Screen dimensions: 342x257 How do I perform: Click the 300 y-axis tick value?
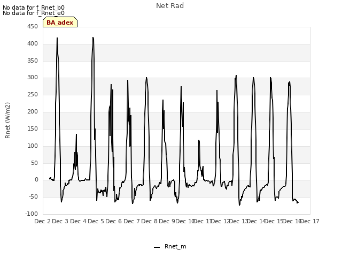tap(33, 77)
